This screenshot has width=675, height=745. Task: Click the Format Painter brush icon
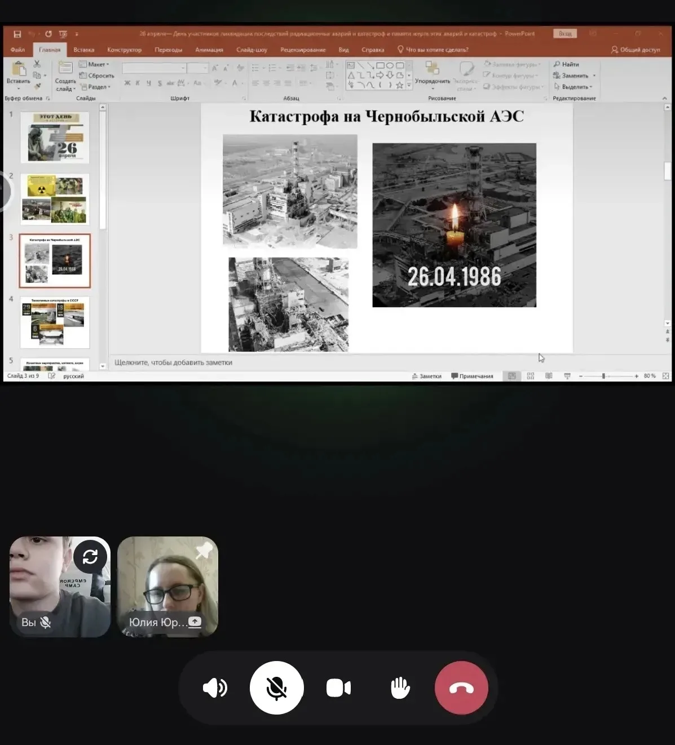pyautogui.click(x=37, y=86)
